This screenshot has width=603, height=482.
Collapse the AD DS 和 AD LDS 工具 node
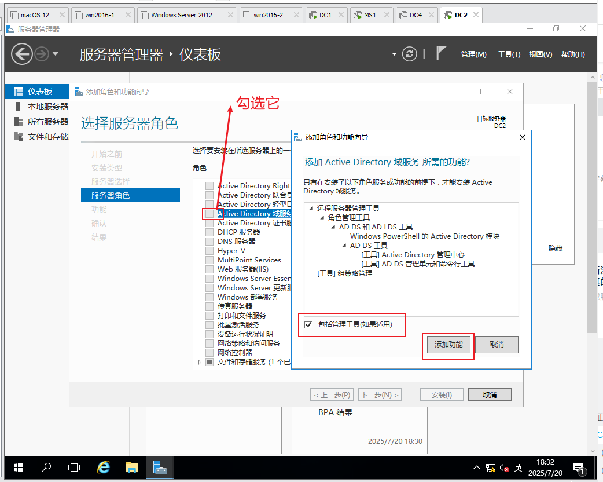[x=333, y=227]
